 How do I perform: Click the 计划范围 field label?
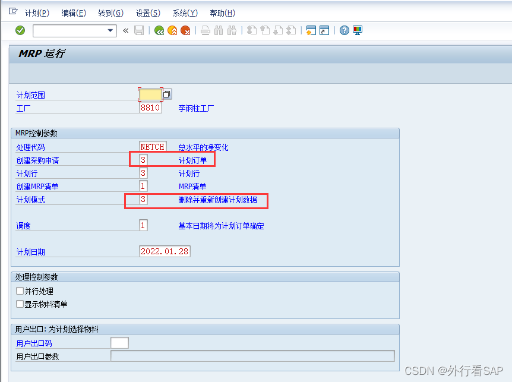31,95
